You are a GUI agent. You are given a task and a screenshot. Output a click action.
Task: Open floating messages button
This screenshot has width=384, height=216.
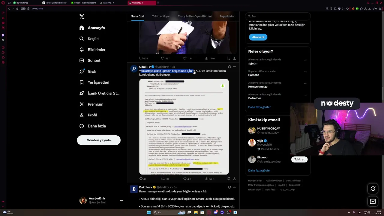pos(373,201)
